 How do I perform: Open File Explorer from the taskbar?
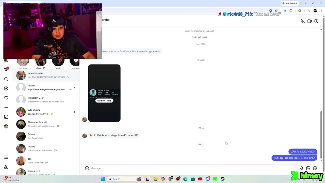point(155,179)
